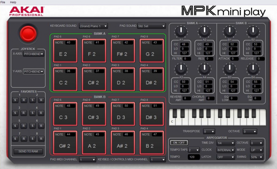Image resolution: width=277 pixels, height=169 pixels.
Task: Trigger Bank A pad 2 (C# 2)
Action: pyautogui.click(x=94, y=79)
